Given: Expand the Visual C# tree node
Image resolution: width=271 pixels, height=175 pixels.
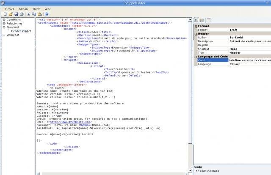Looking at the screenshot, I should 4,35.
